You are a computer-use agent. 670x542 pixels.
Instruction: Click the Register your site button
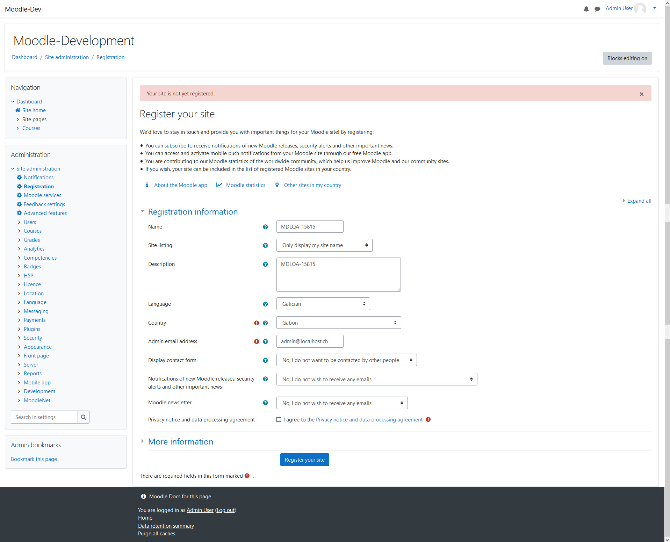click(x=304, y=460)
